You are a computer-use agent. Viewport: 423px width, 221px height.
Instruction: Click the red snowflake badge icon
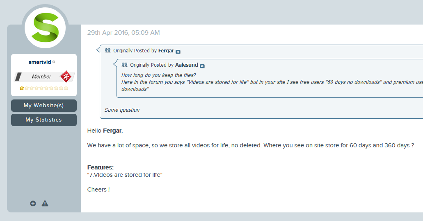tap(66, 77)
